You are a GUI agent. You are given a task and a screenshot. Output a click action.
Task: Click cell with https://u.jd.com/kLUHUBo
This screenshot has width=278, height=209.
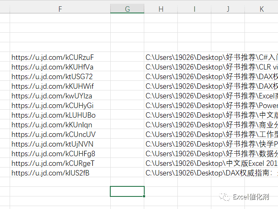[60, 114]
